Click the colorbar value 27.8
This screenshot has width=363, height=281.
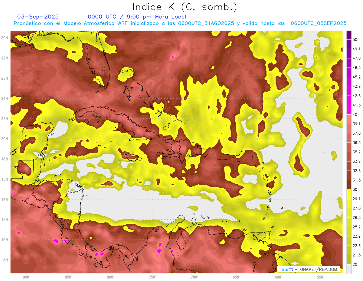point(356,208)
